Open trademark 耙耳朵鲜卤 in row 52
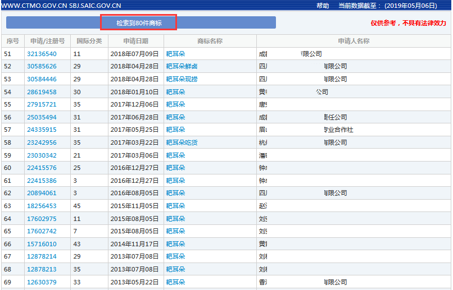453x290 pixels. [182, 66]
